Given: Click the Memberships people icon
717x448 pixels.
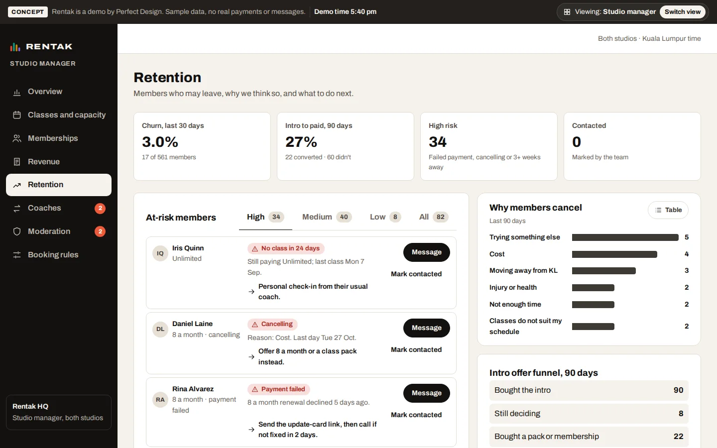Looking at the screenshot, I should [17, 138].
